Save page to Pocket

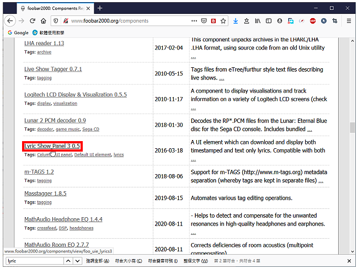click(x=204, y=21)
